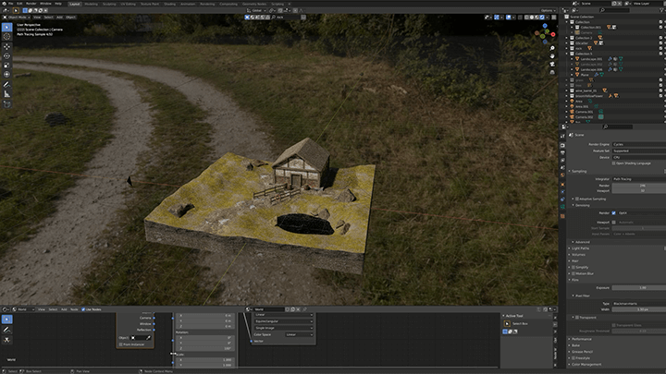The width and height of the screenshot is (666, 374).
Task: Open the viewport Add menu
Action: click(x=59, y=18)
